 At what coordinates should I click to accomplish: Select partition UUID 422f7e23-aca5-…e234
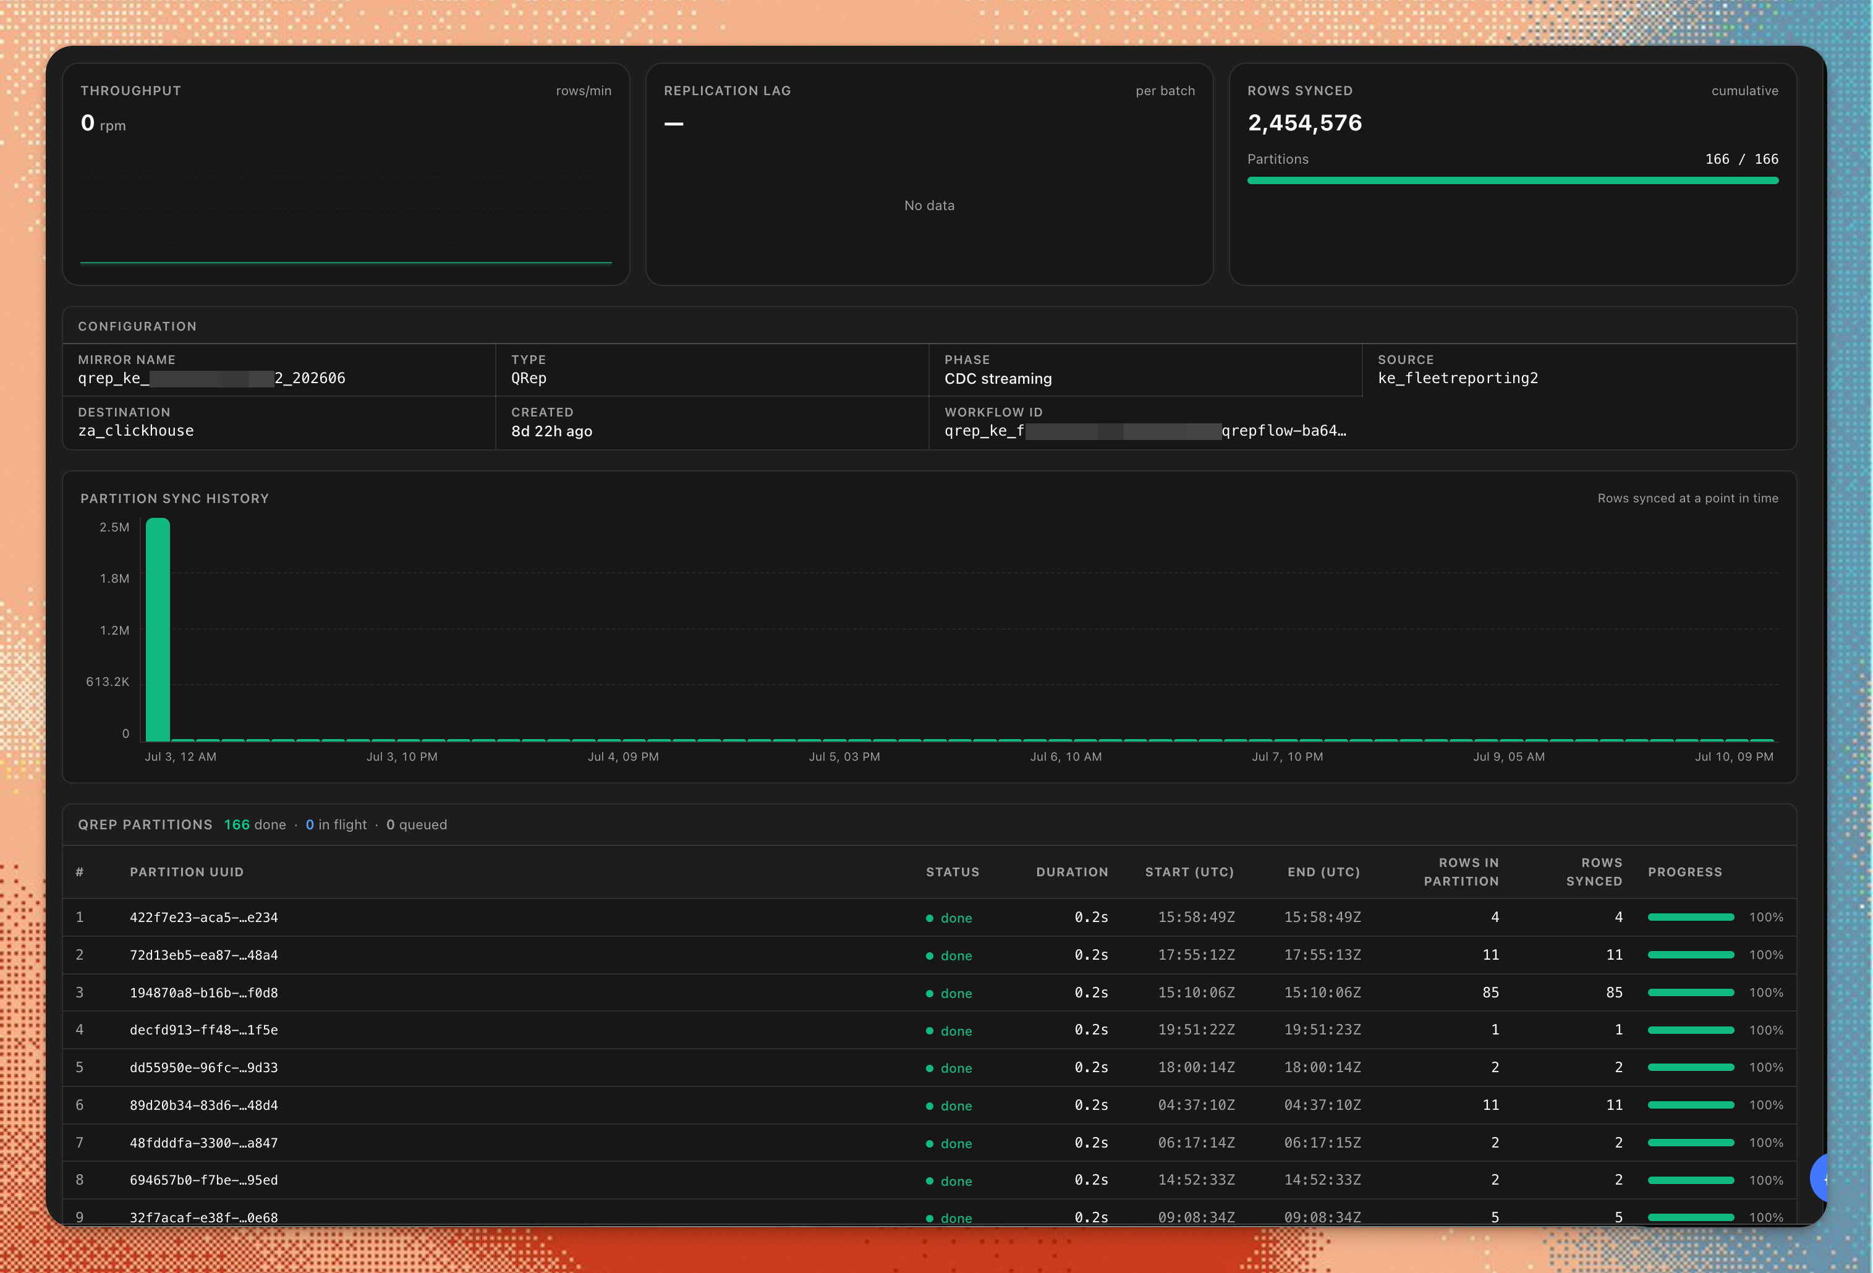tap(204, 917)
